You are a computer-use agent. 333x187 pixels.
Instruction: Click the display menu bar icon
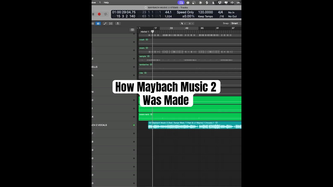[226, 3]
